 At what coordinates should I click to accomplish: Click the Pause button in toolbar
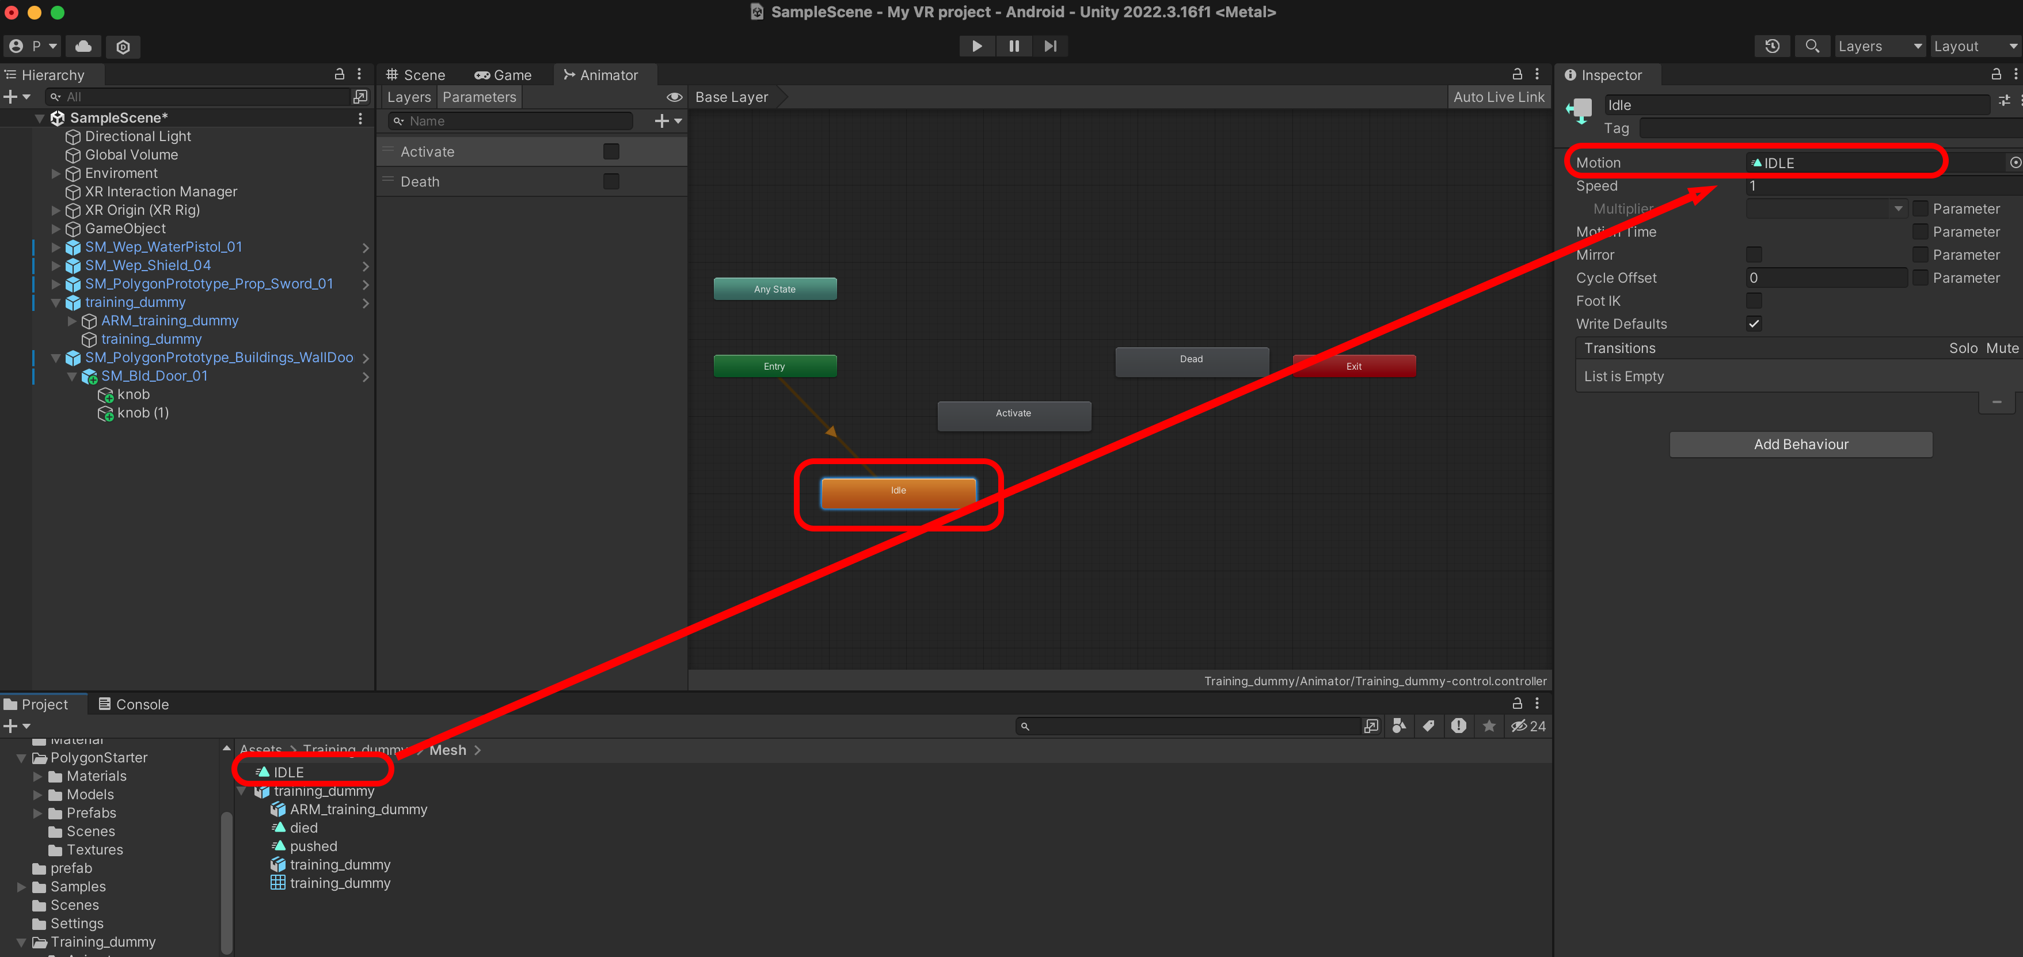(1014, 47)
